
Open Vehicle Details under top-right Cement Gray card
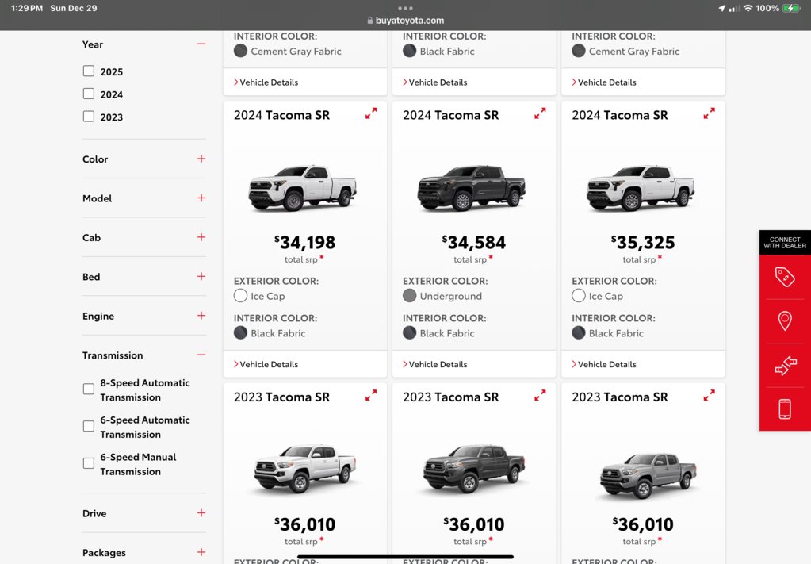tap(604, 82)
